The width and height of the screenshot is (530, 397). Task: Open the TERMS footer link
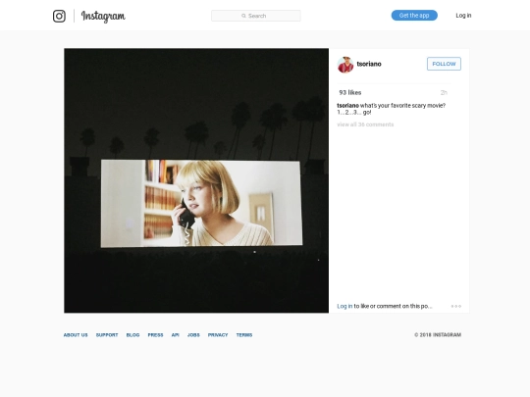point(244,335)
